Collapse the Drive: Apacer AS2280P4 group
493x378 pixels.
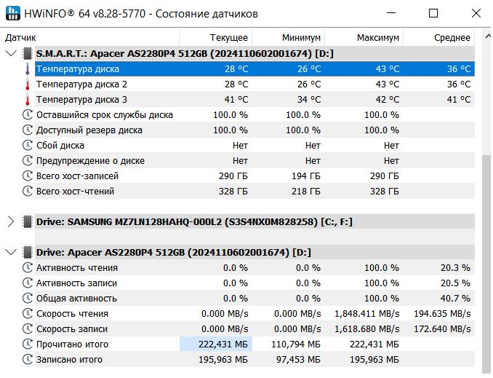[11, 252]
